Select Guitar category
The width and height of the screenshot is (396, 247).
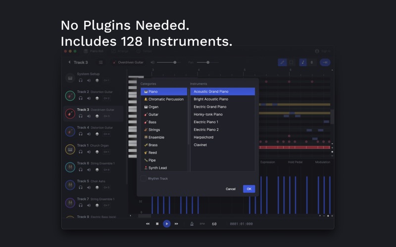point(164,115)
